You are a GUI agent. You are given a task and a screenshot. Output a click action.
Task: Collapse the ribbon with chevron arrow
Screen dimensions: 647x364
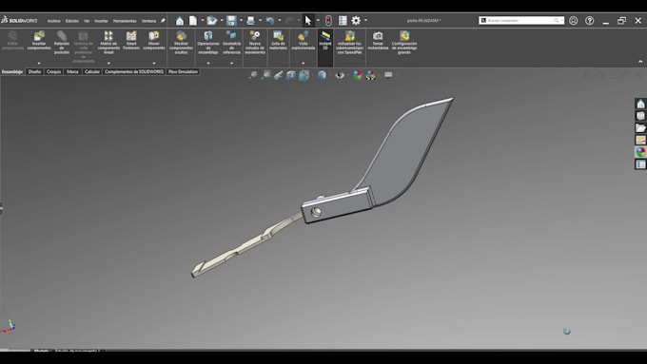640,62
